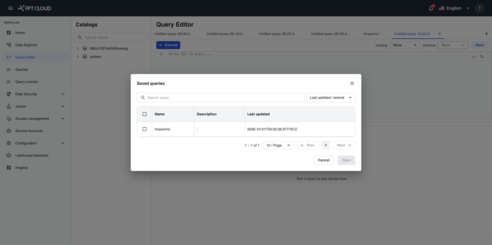Click the lmaammc name cell

(173, 129)
